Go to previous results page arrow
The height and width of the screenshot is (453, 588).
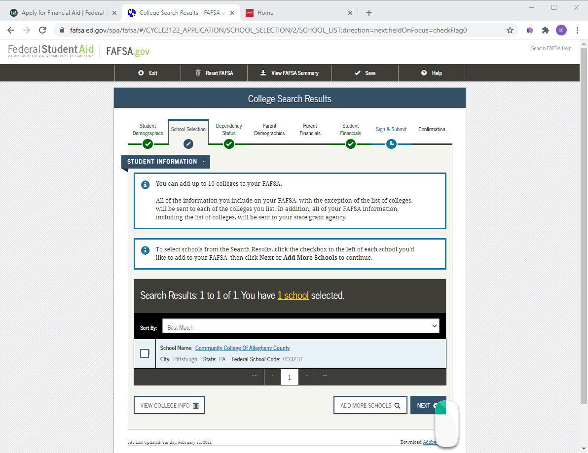coord(273,376)
